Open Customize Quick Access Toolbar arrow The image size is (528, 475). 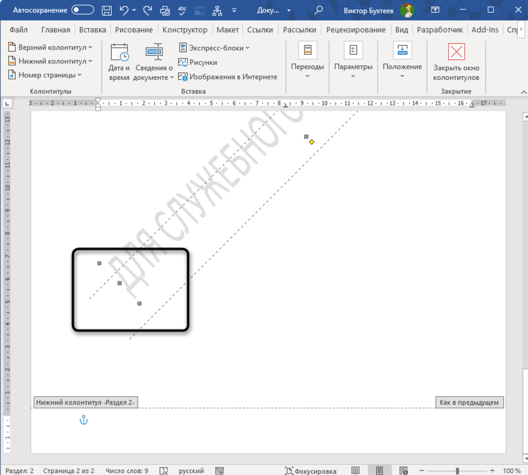(234, 10)
